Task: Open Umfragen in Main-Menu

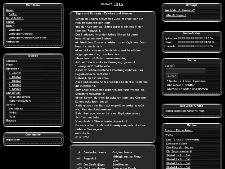Action: (12, 42)
